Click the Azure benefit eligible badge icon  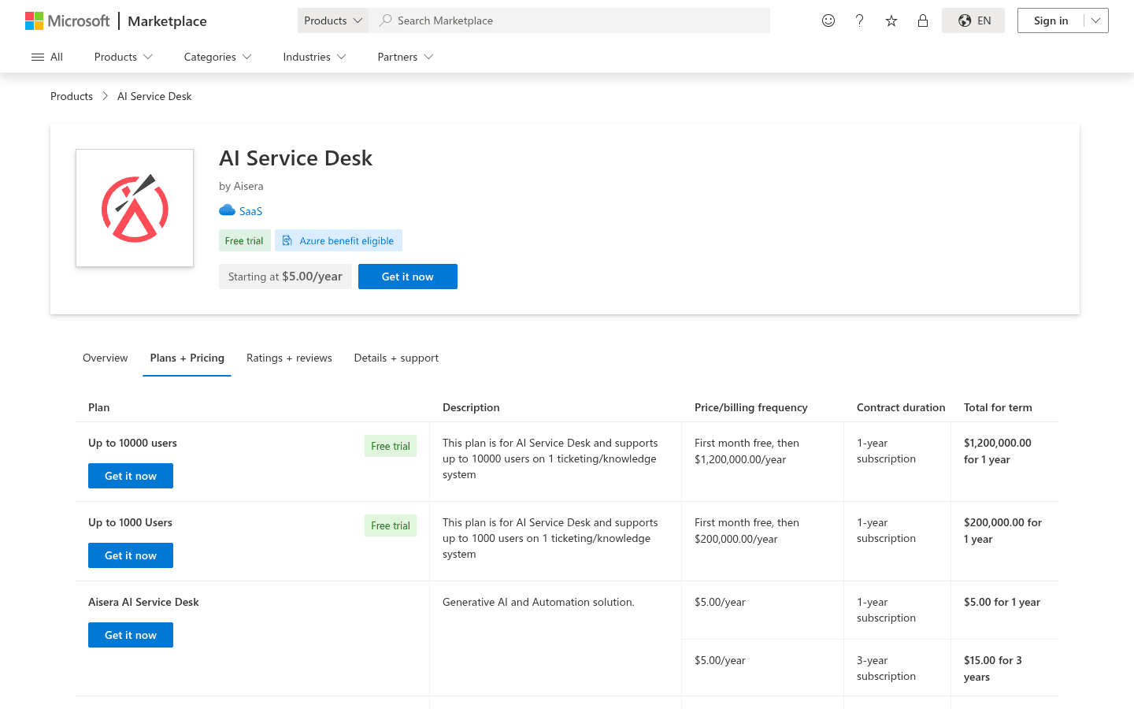click(x=287, y=240)
